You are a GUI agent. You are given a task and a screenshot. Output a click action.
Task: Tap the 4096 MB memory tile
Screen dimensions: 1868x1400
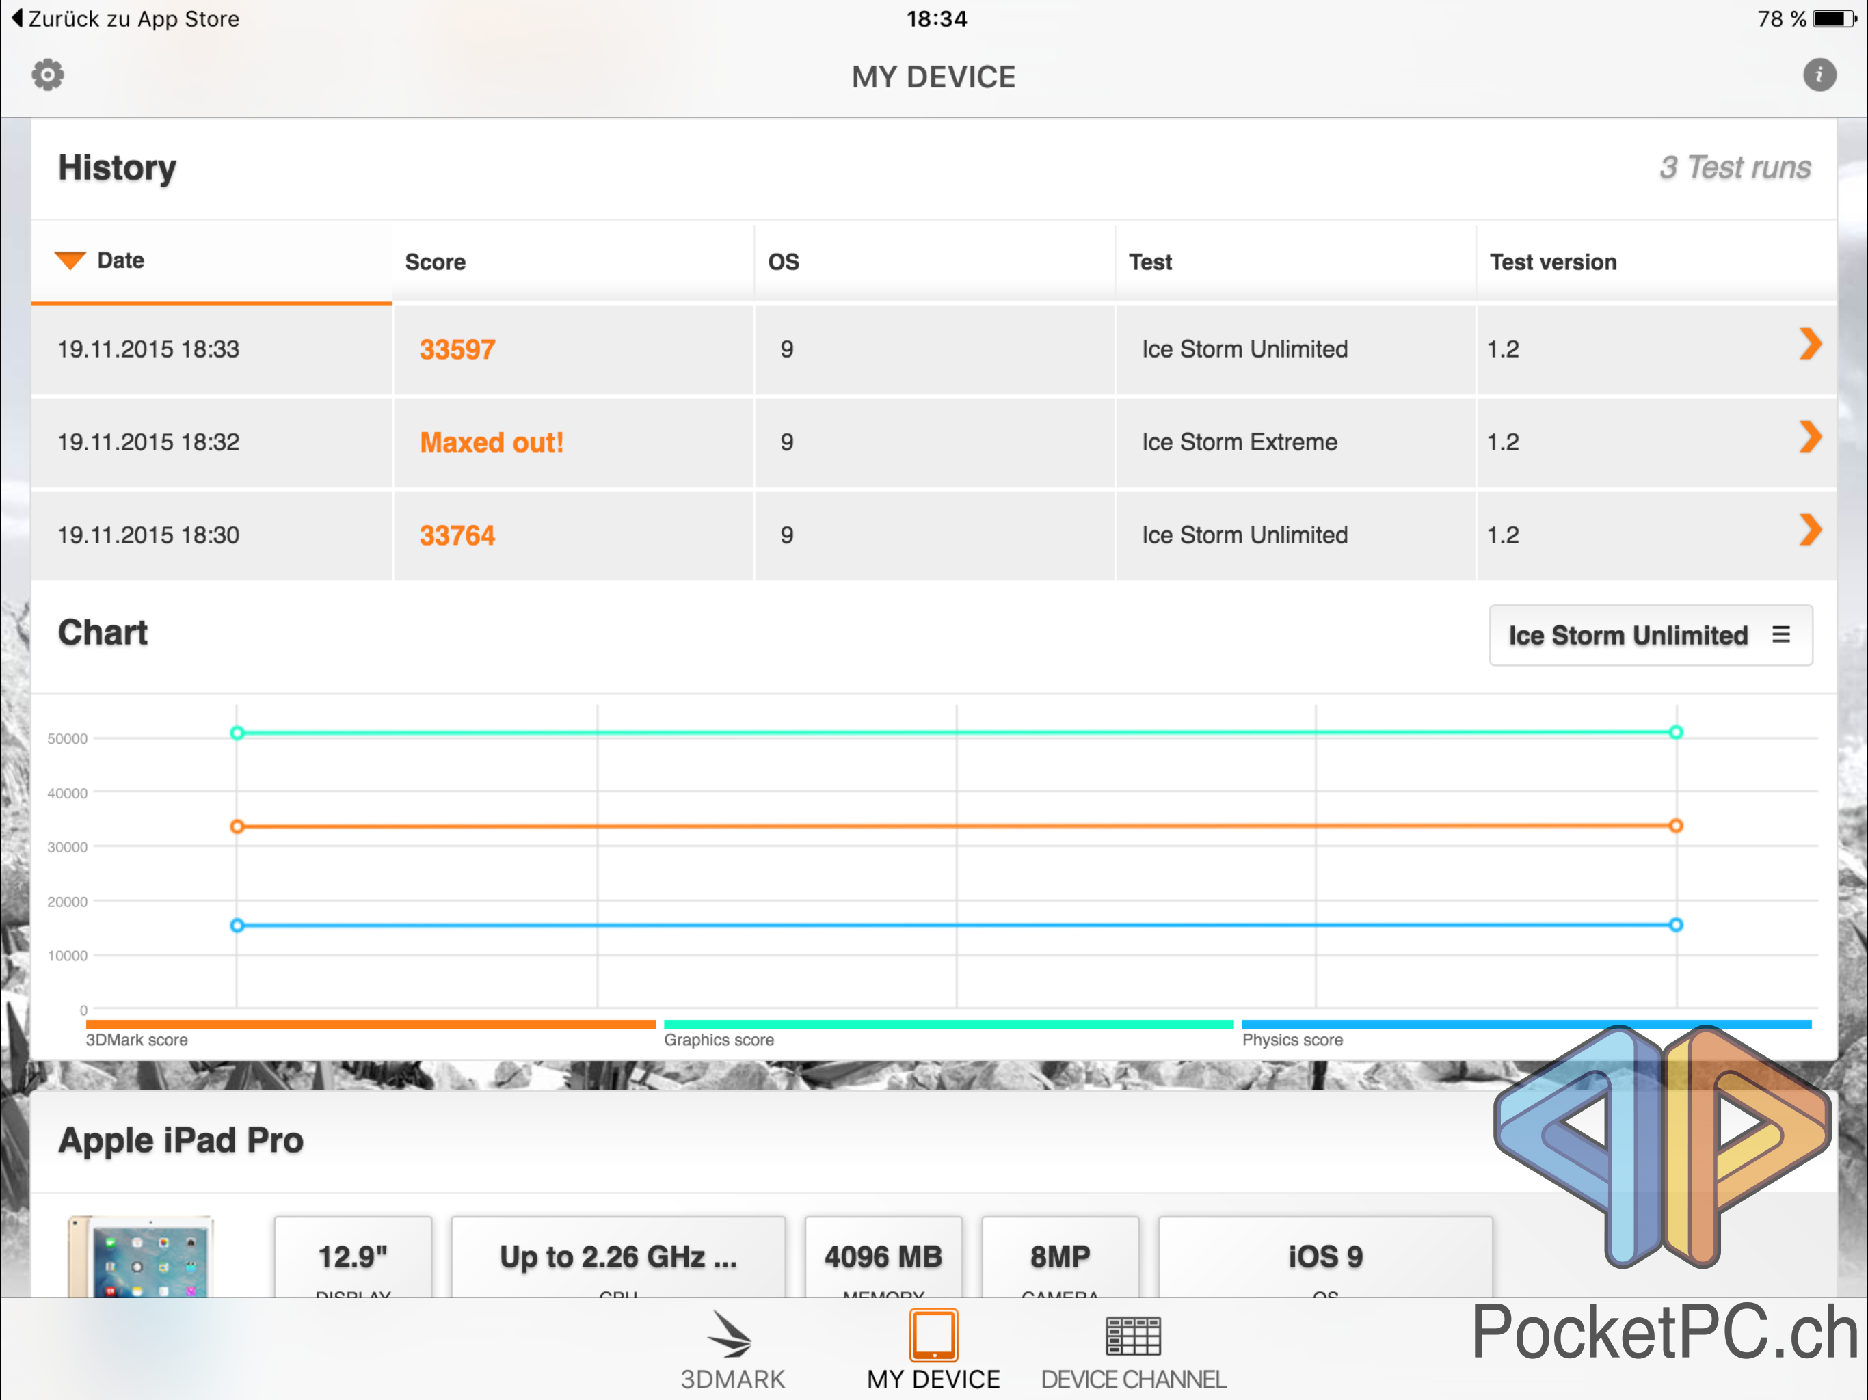pyautogui.click(x=883, y=1256)
